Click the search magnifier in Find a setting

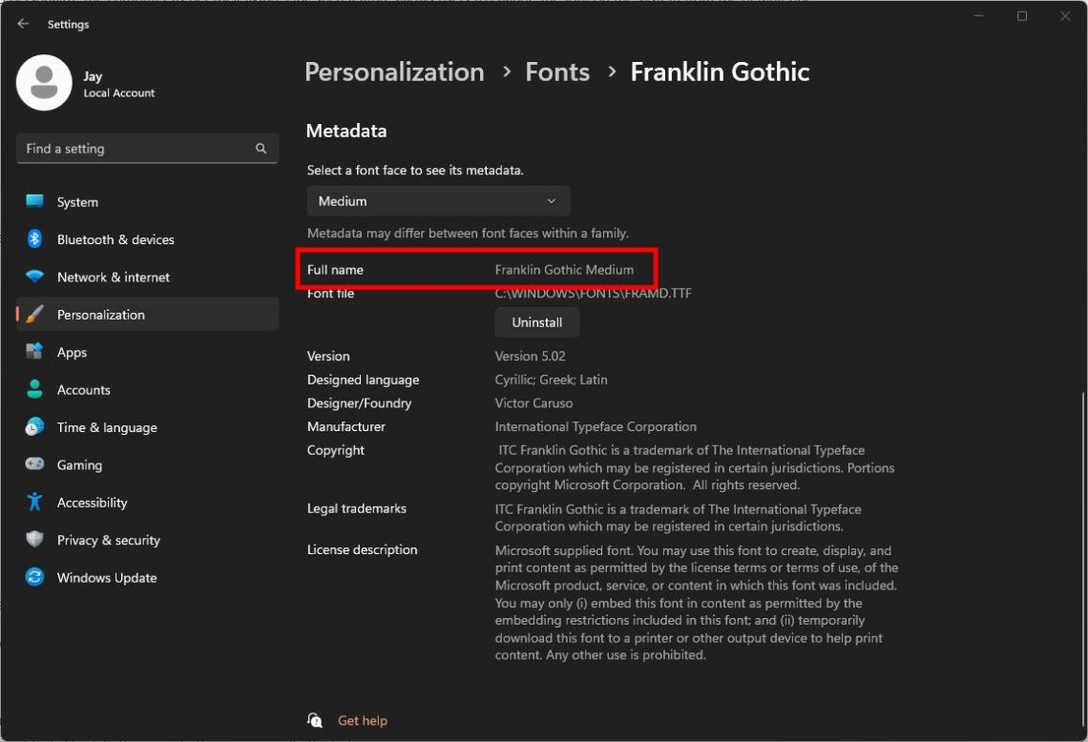pos(261,149)
